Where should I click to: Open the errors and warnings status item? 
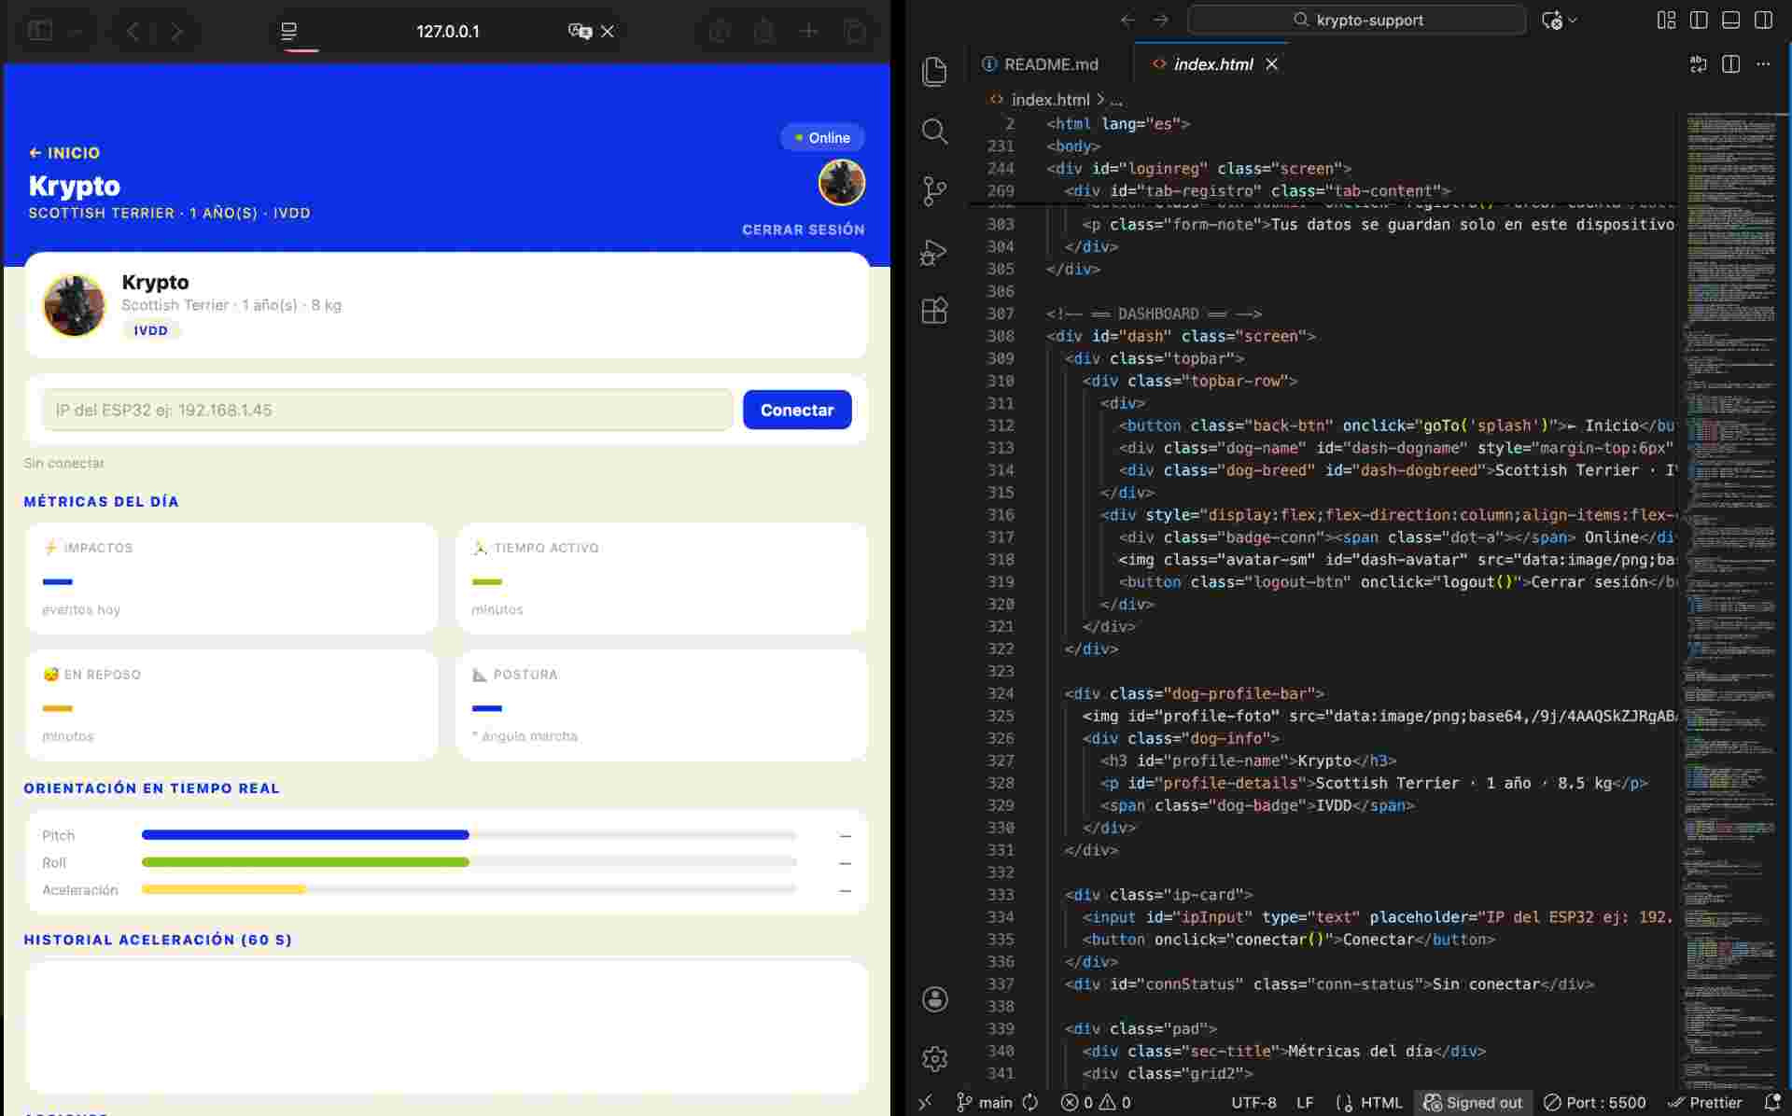pyautogui.click(x=1096, y=1103)
